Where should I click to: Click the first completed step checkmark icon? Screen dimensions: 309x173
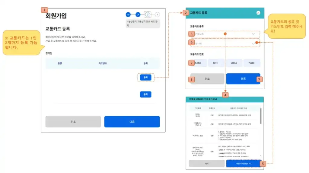(128, 14)
